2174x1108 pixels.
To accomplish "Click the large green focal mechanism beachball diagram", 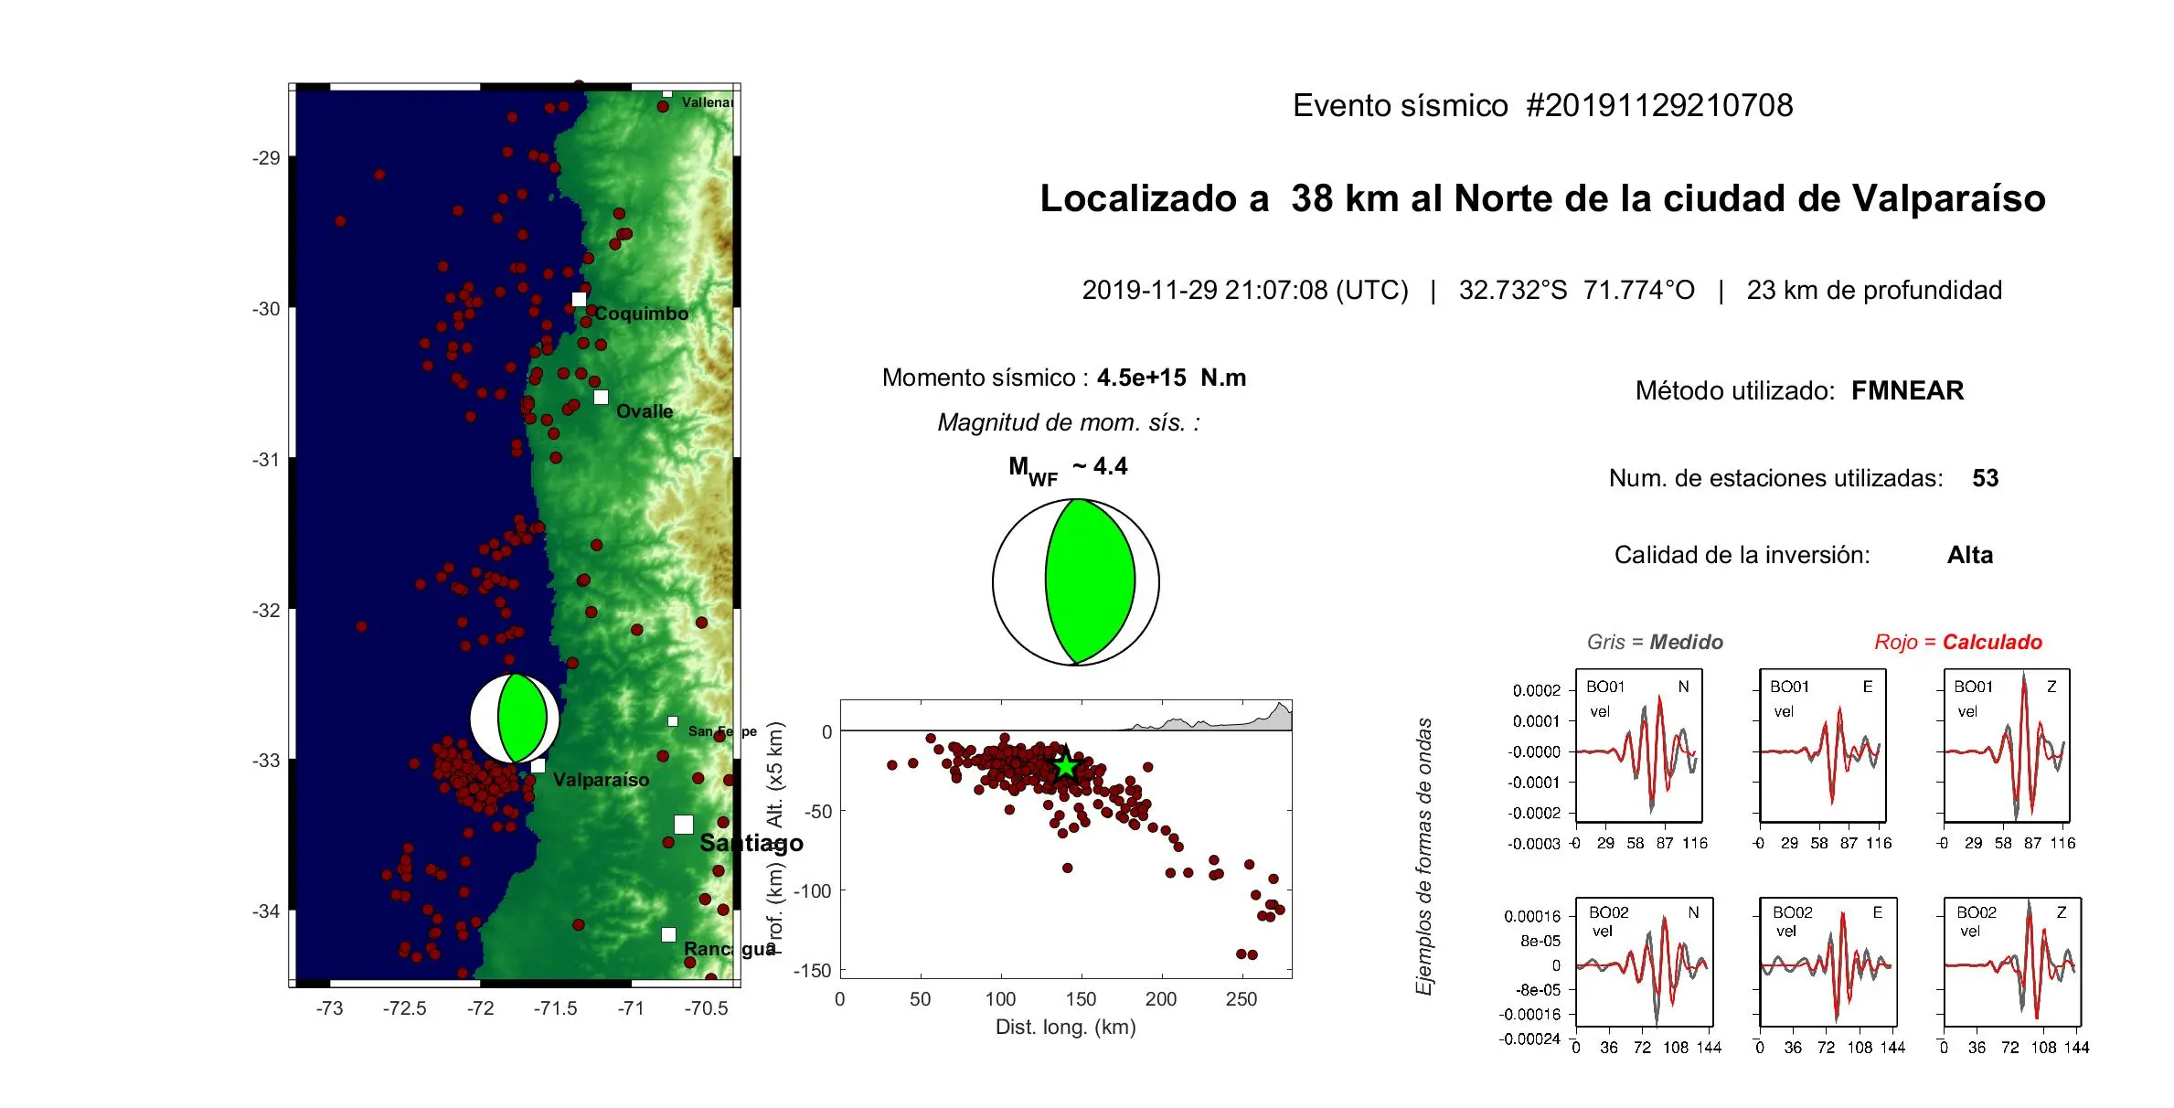I will pos(1076,581).
